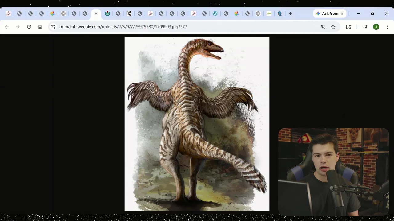Click the Ask Gemini button
Viewport: 394px width, 221px height.
(330, 14)
